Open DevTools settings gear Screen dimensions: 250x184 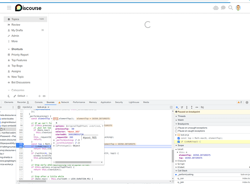(247, 102)
